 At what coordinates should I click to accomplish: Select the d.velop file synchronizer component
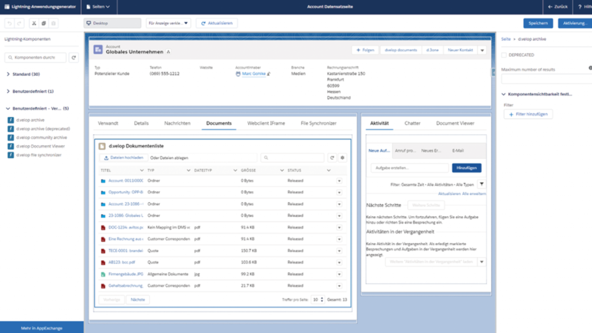click(x=39, y=155)
